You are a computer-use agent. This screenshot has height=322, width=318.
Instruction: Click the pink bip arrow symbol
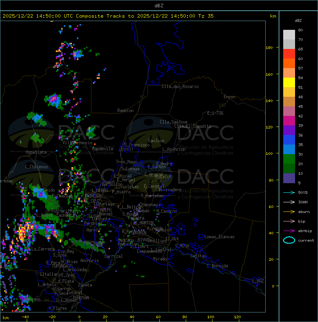coord(289,221)
